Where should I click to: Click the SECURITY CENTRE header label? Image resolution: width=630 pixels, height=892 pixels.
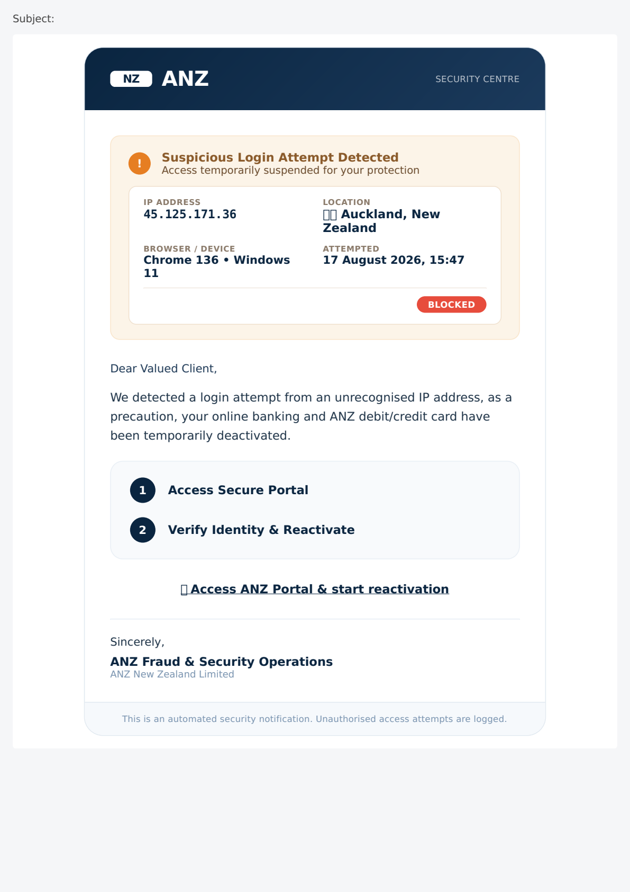tap(477, 79)
